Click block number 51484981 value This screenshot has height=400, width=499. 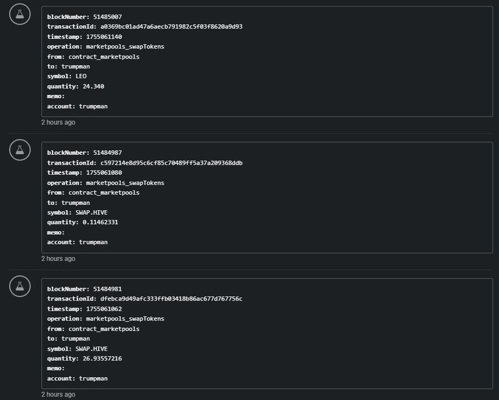tap(107, 289)
